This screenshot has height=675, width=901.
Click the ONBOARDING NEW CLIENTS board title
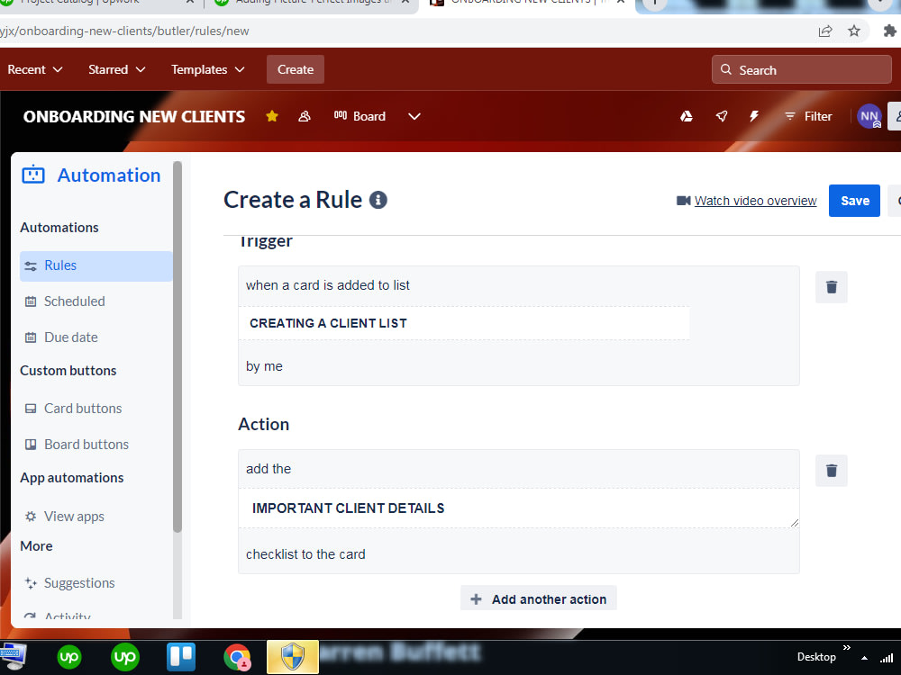(x=134, y=116)
